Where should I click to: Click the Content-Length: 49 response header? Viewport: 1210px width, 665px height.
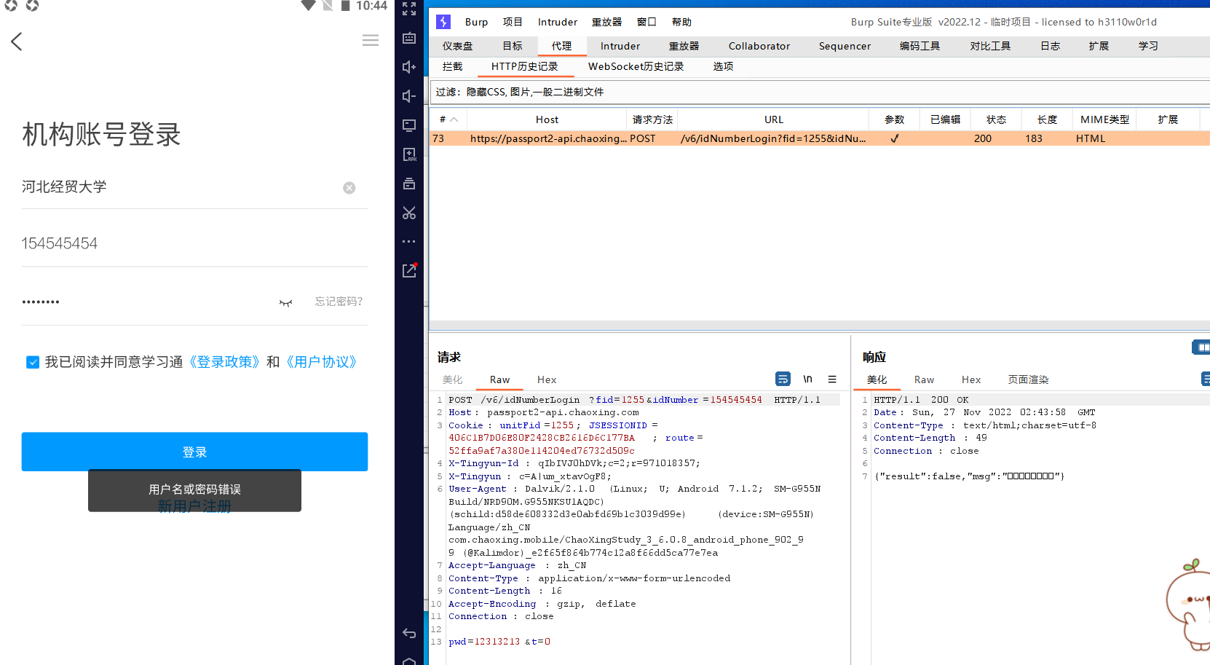click(x=930, y=438)
